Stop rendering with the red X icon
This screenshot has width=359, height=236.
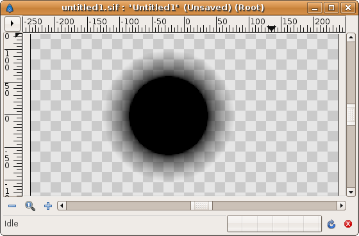348,224
